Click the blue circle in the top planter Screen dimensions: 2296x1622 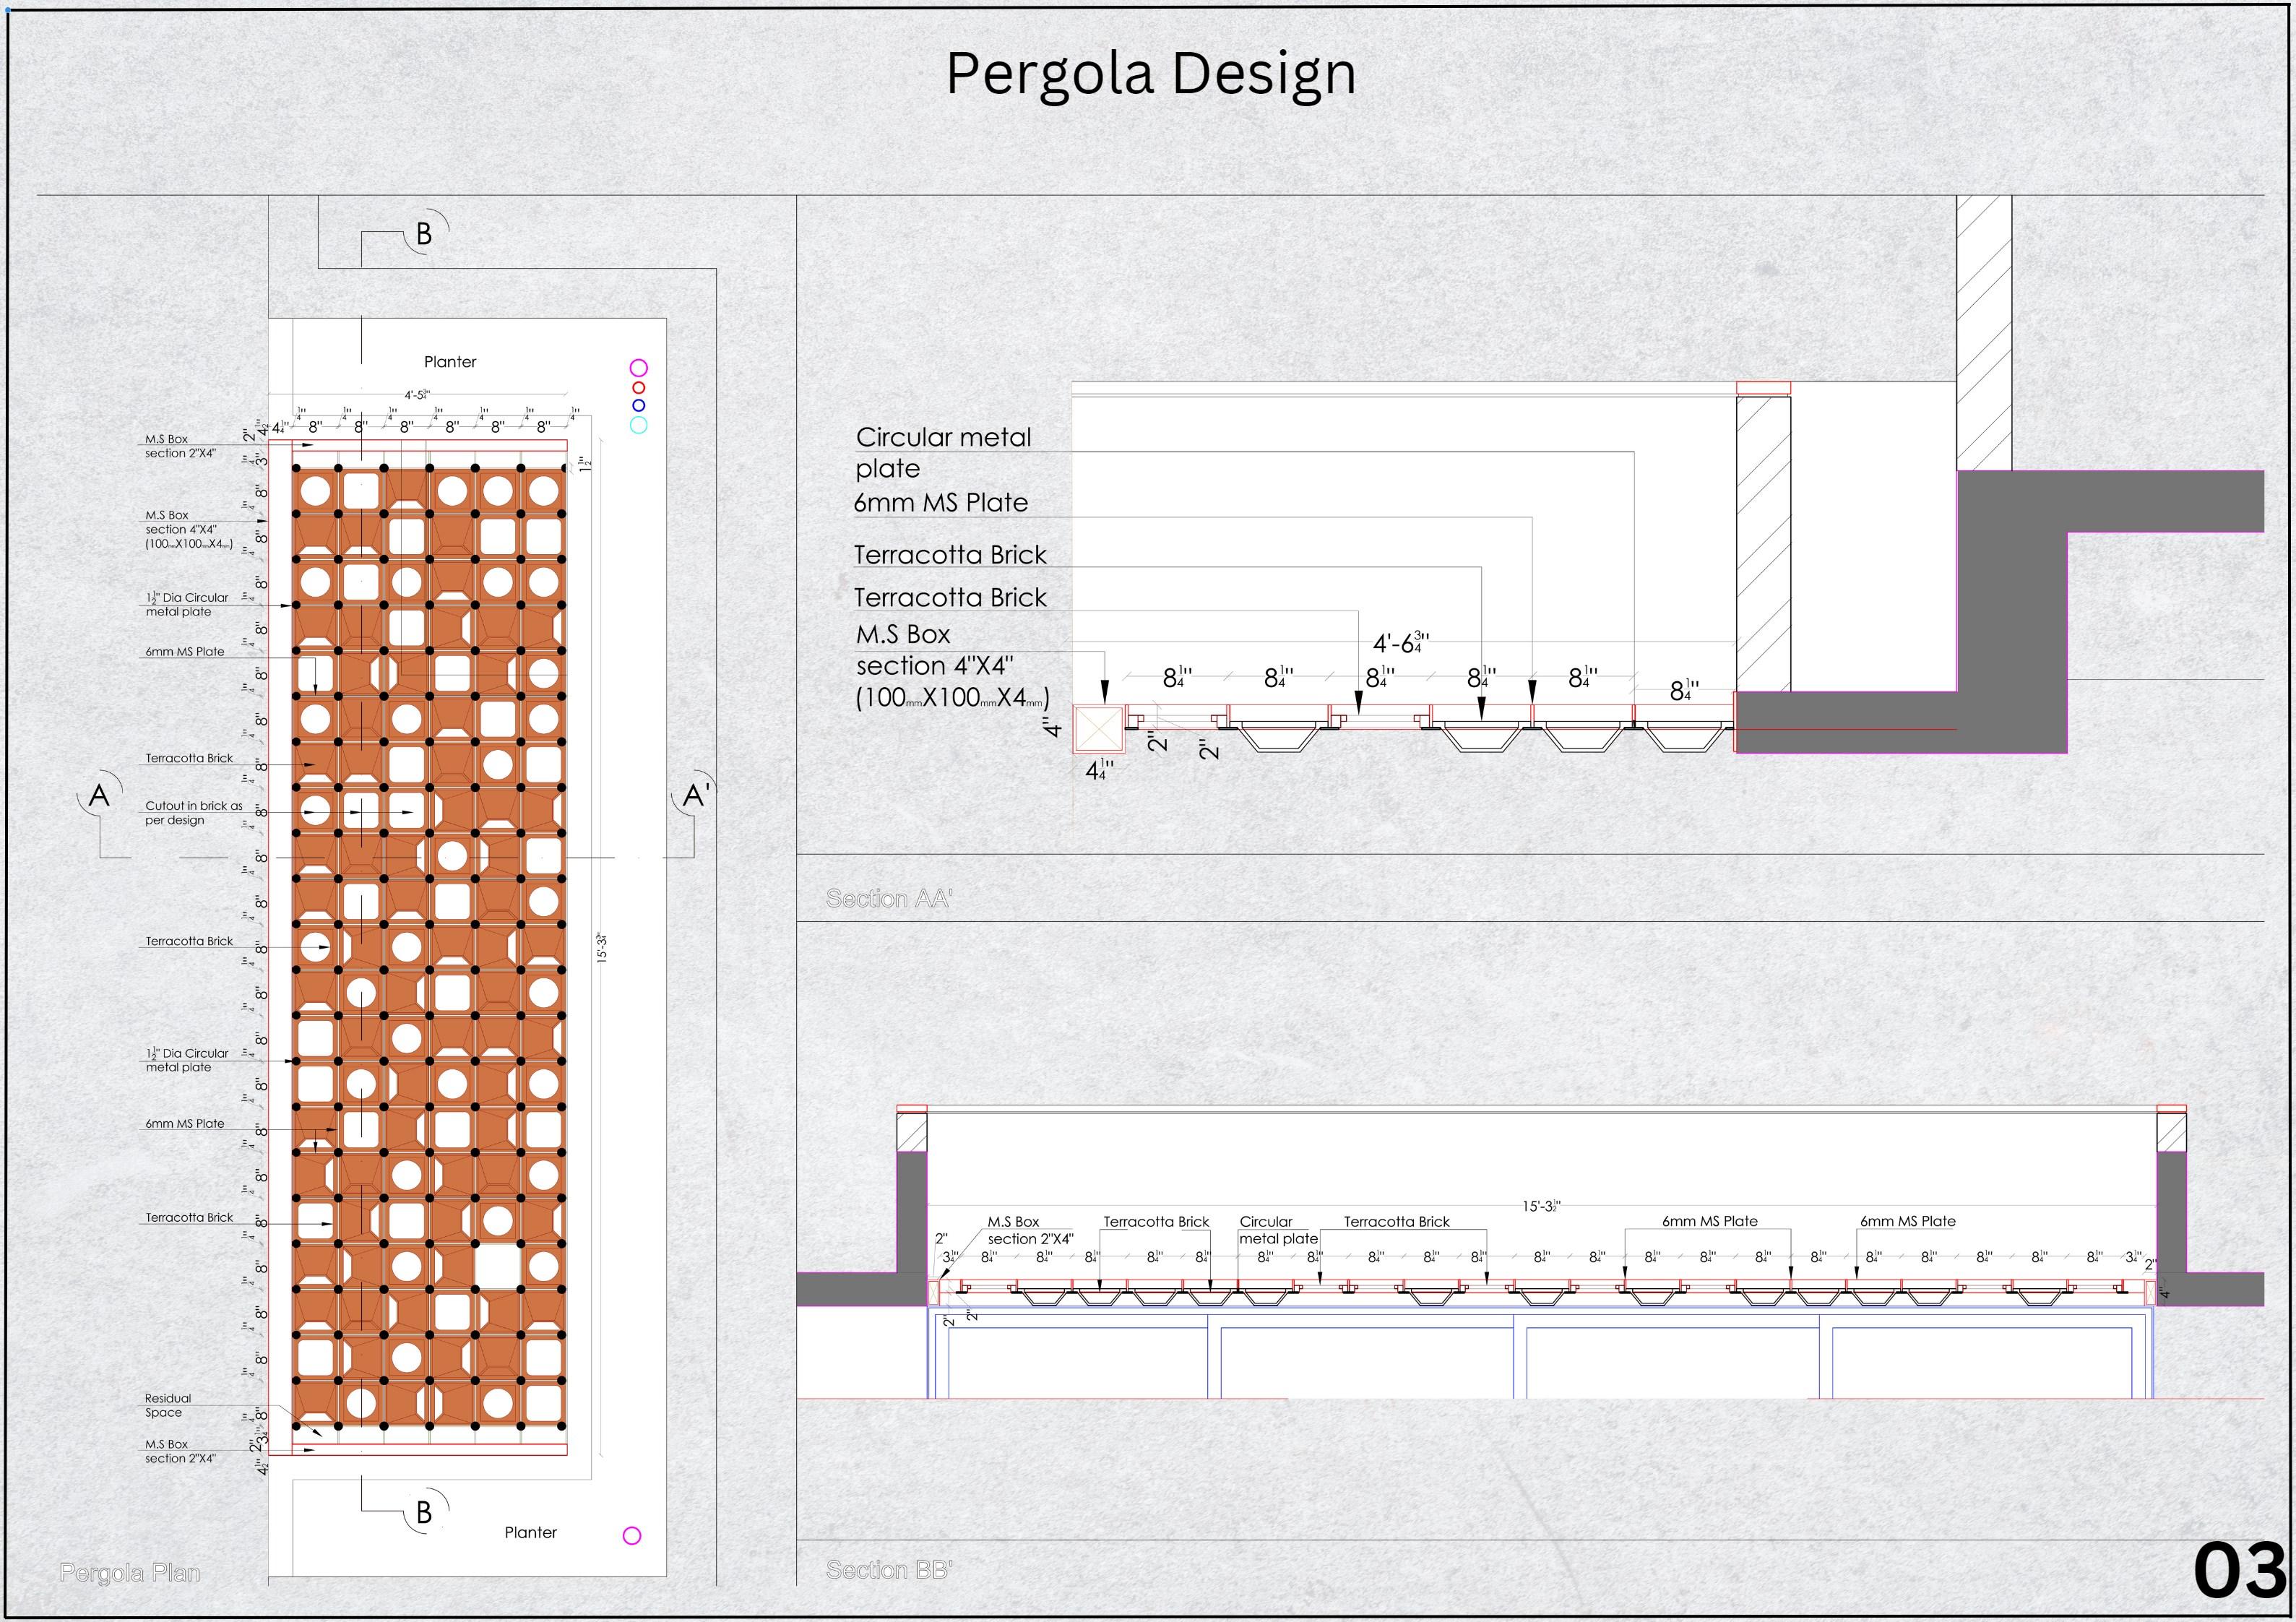[639, 405]
